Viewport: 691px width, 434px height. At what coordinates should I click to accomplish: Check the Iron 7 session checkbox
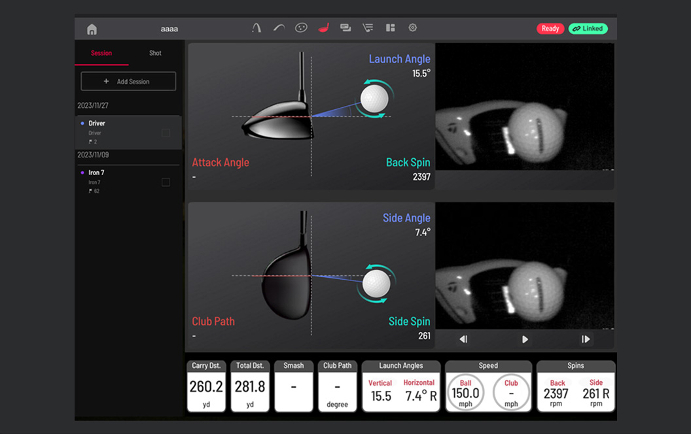coord(166,182)
